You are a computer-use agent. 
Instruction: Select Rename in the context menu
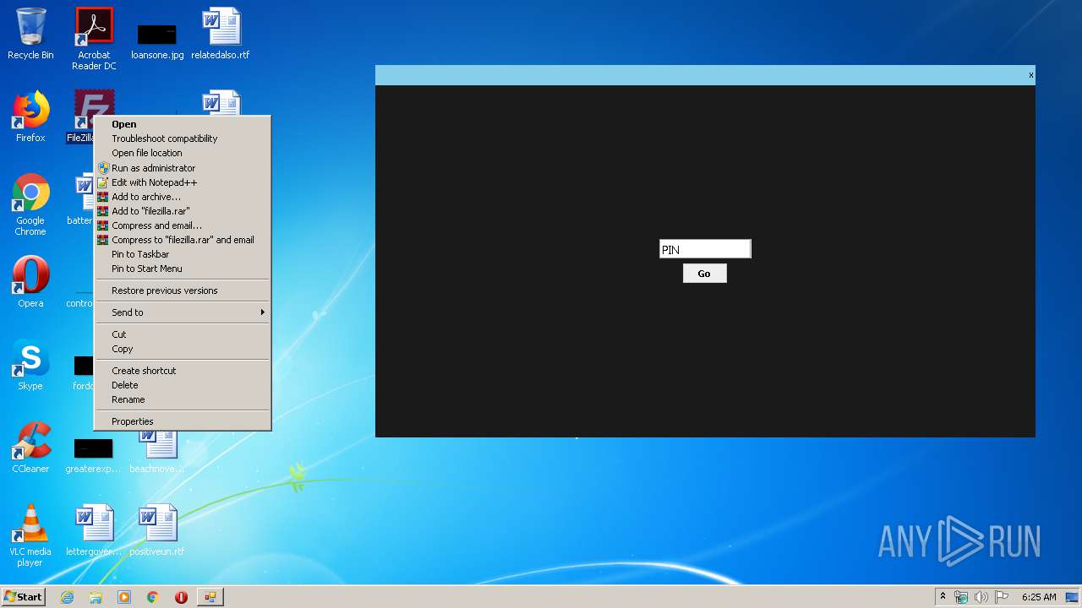point(183,399)
